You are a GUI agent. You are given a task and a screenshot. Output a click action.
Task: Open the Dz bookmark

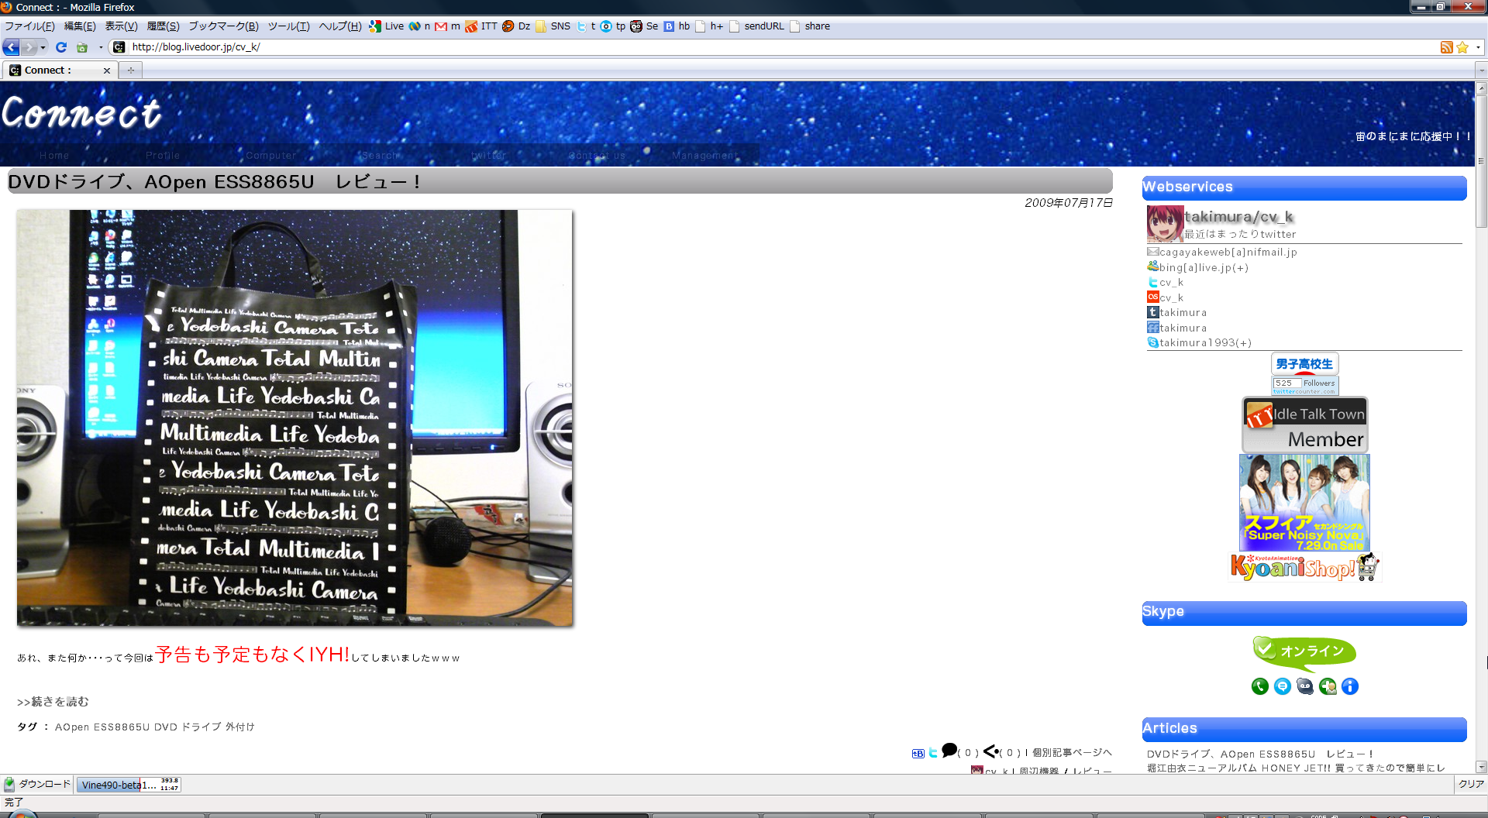click(516, 26)
